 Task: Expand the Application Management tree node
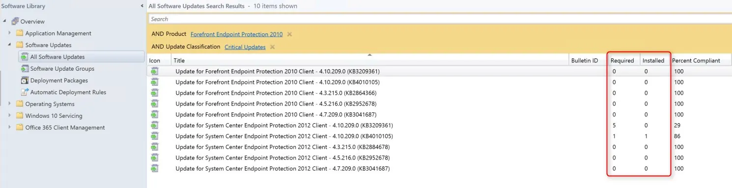tap(9, 33)
